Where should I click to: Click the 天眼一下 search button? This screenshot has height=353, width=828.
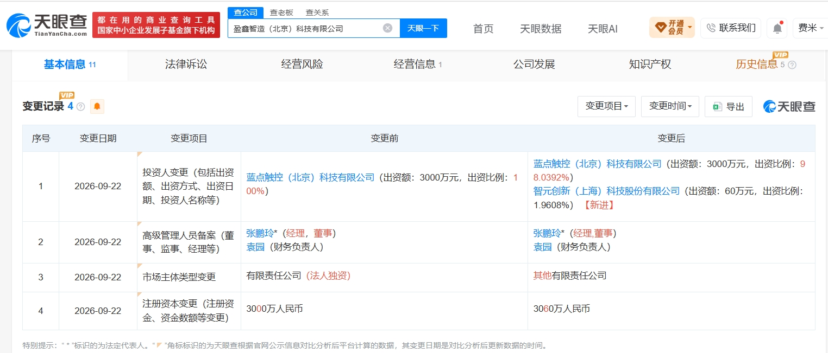[x=423, y=28]
